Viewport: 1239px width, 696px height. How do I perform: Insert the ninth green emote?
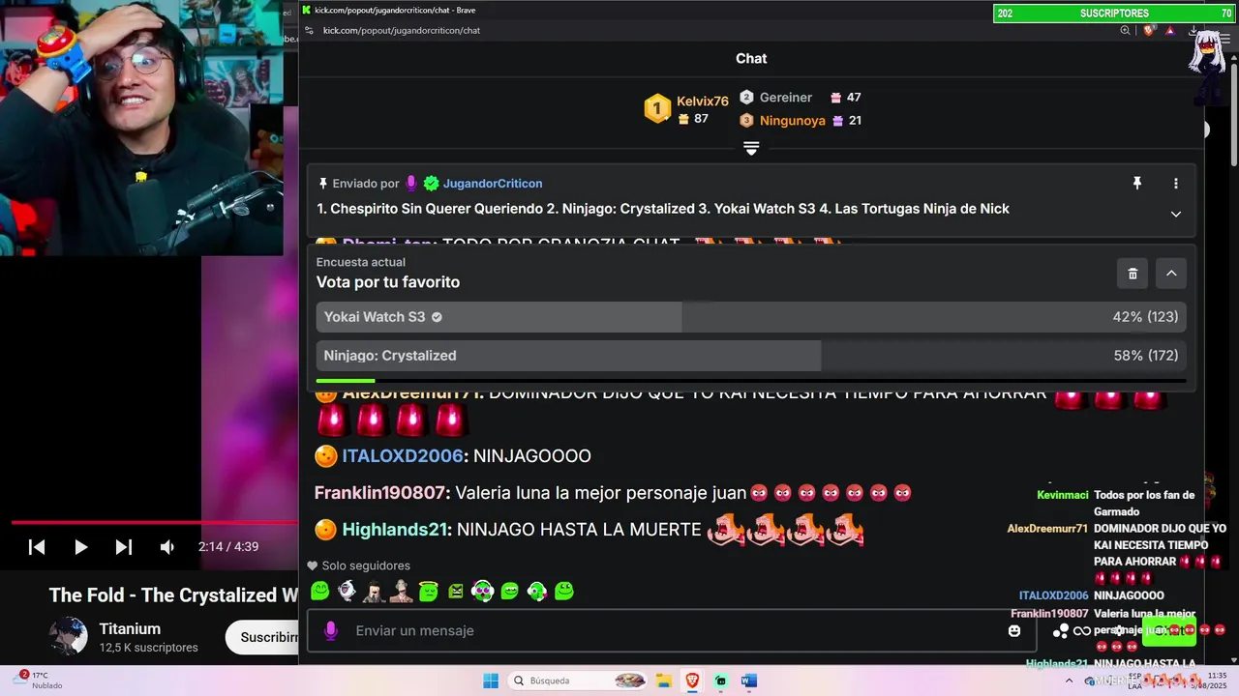coord(537,591)
